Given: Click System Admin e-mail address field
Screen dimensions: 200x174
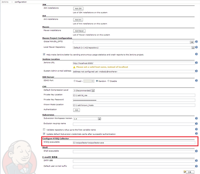Looking at the screenshot, I should click(x=134, y=72).
